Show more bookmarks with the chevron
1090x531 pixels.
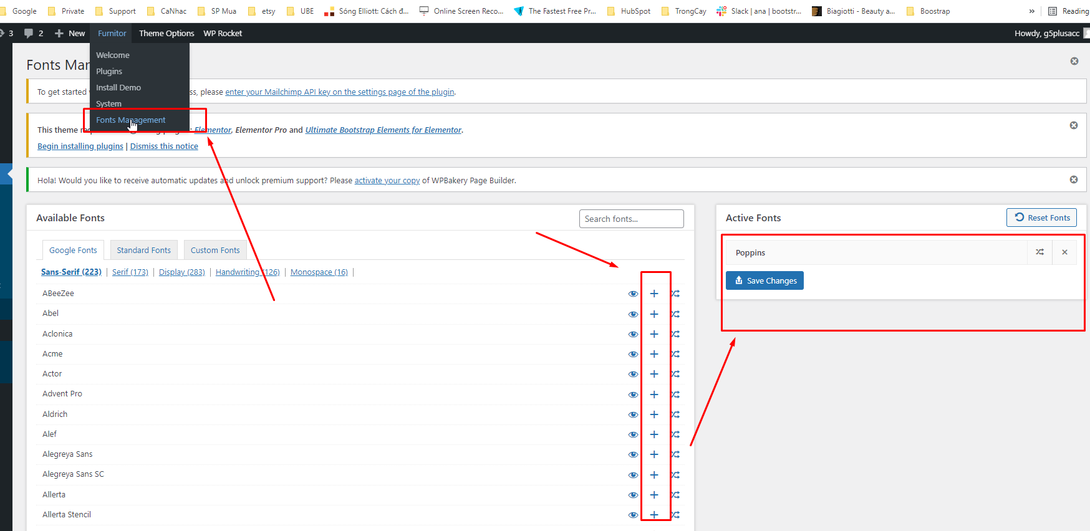pyautogui.click(x=1032, y=11)
